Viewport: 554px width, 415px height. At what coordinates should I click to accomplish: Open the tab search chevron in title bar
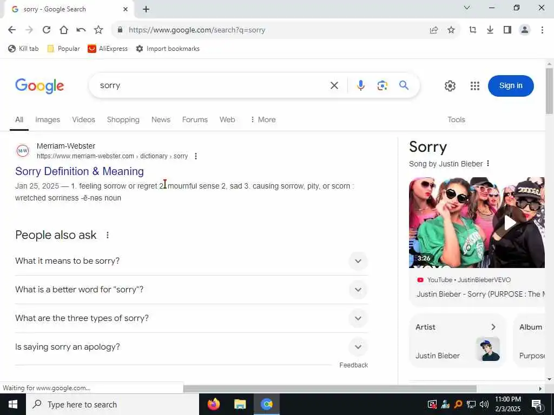click(467, 8)
